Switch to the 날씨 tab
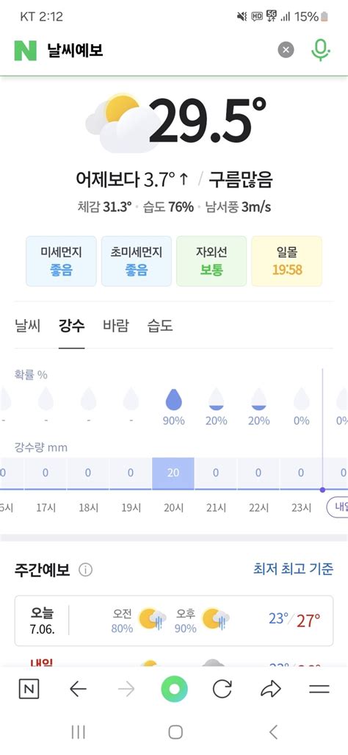Viewport: 348px width, 755px height. 28,326
